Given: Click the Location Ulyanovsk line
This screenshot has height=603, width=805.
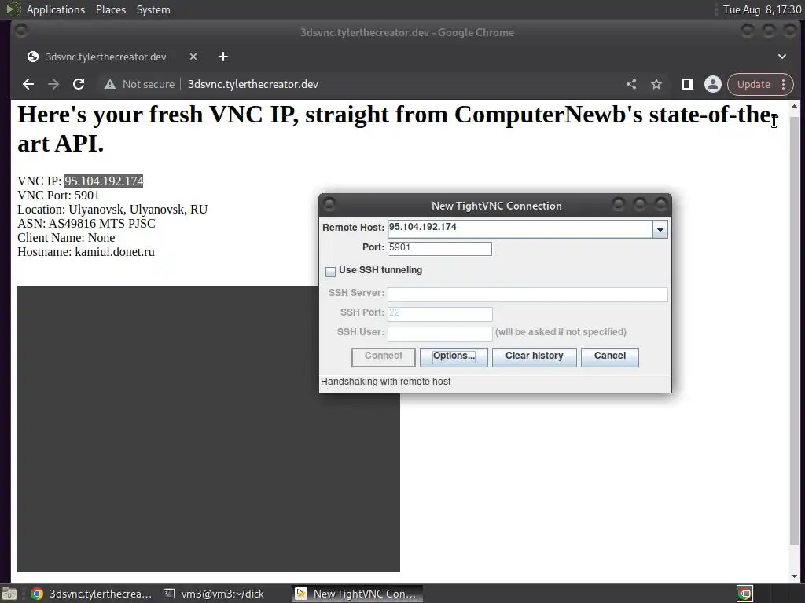Looking at the screenshot, I should pyautogui.click(x=112, y=209).
